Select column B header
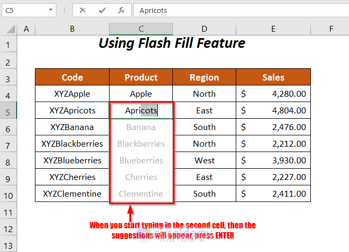 (72, 28)
